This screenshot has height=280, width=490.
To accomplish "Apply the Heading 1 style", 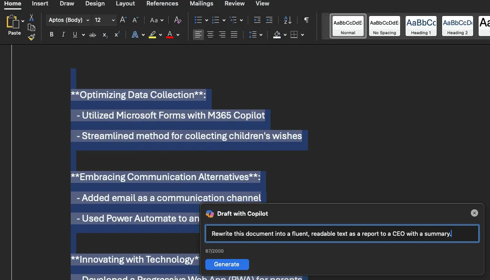I will (x=421, y=26).
